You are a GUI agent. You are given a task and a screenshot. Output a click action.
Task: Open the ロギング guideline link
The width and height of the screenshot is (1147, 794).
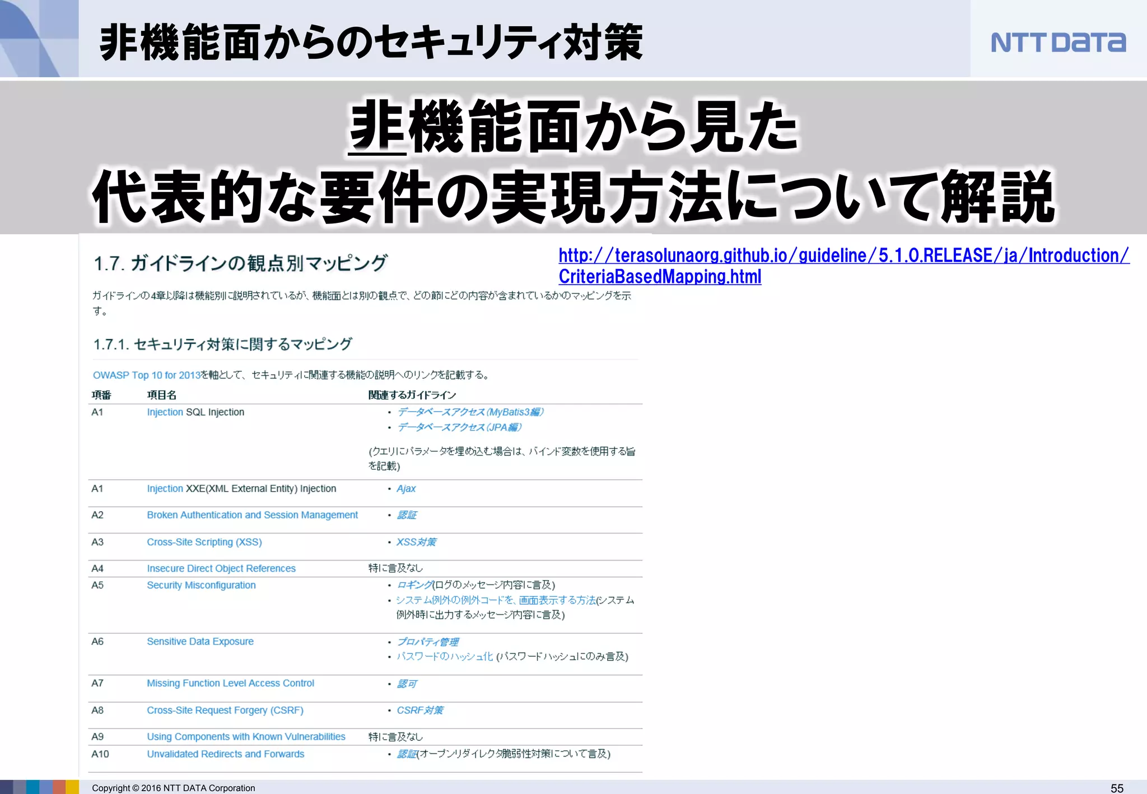(x=414, y=585)
